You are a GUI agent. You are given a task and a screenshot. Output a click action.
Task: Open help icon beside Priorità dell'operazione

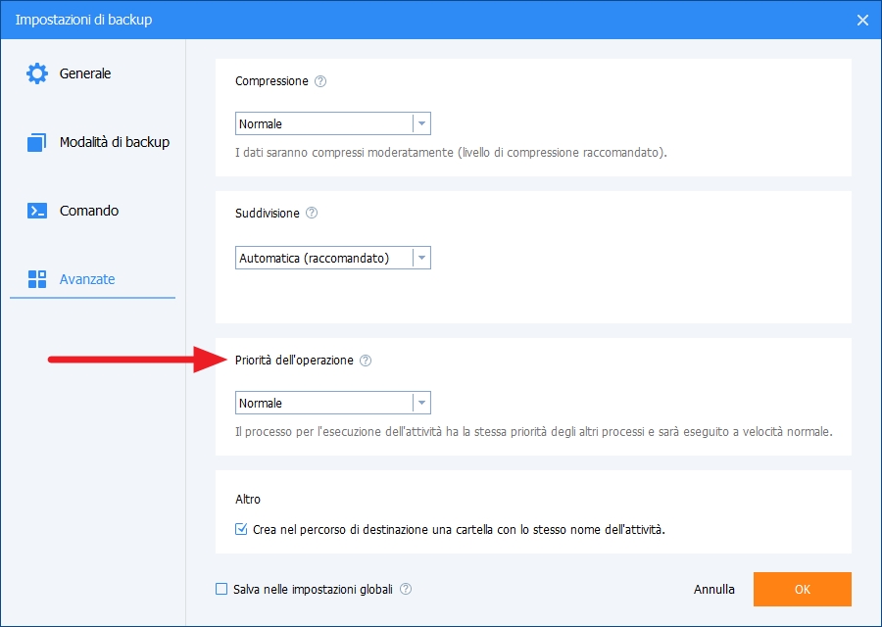pyautogui.click(x=366, y=361)
